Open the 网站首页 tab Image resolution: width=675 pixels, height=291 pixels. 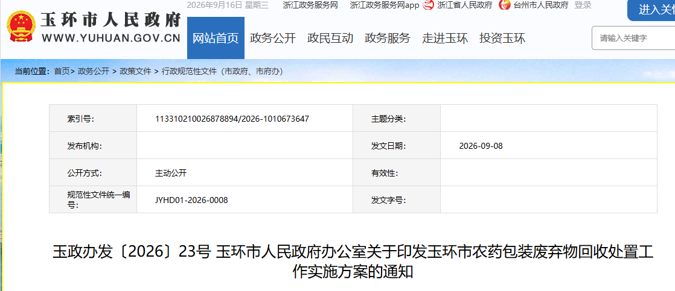point(216,38)
